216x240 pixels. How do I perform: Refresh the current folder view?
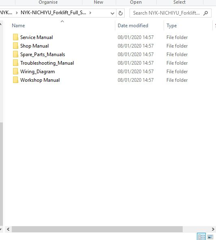coord(121,13)
